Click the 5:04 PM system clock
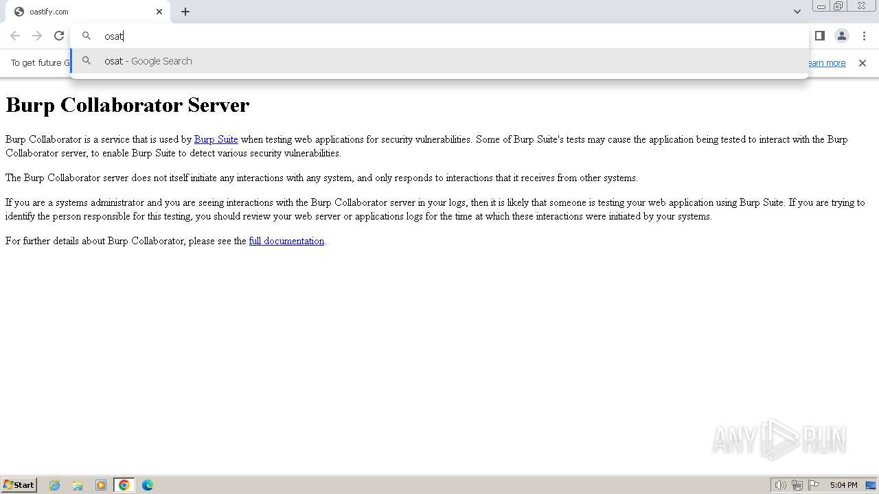Image resolution: width=879 pixels, height=494 pixels. point(843,485)
